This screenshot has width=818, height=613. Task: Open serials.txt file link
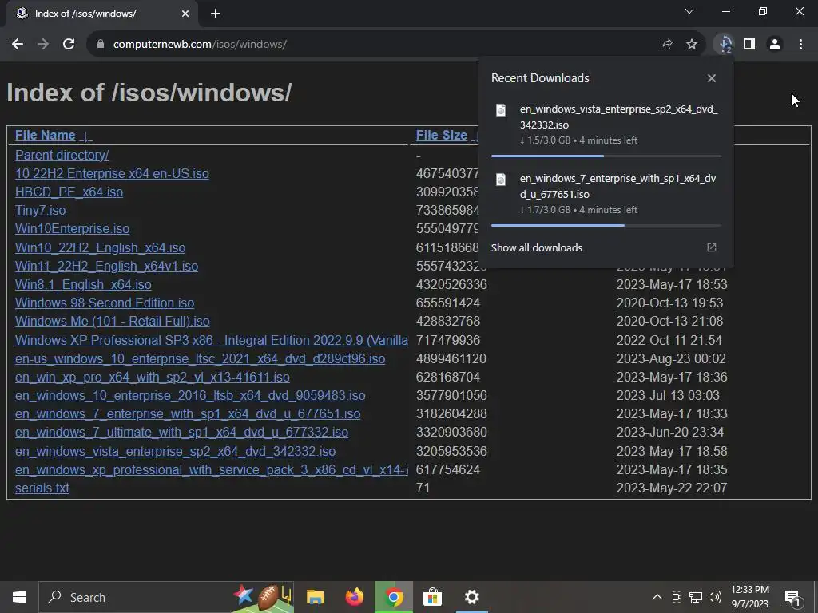click(42, 488)
